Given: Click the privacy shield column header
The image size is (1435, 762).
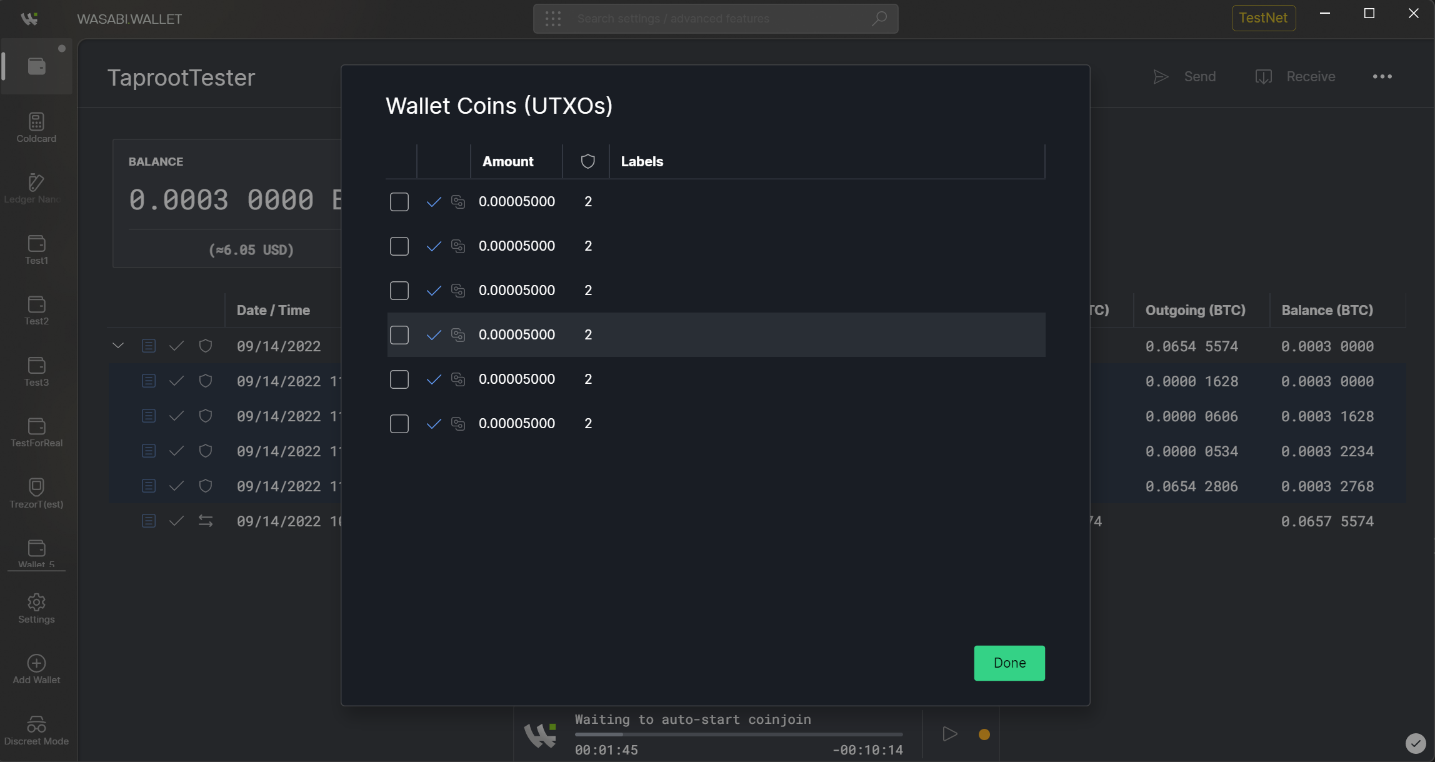Looking at the screenshot, I should [x=587, y=161].
